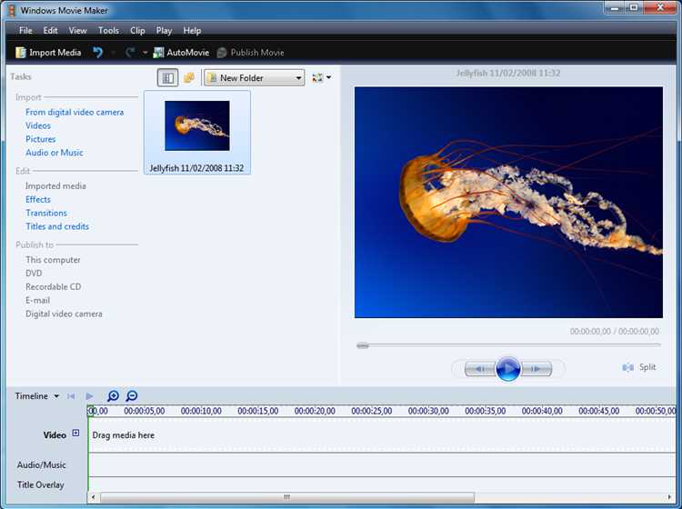Import Audio or Music
This screenshot has height=509, width=682.
coord(54,153)
